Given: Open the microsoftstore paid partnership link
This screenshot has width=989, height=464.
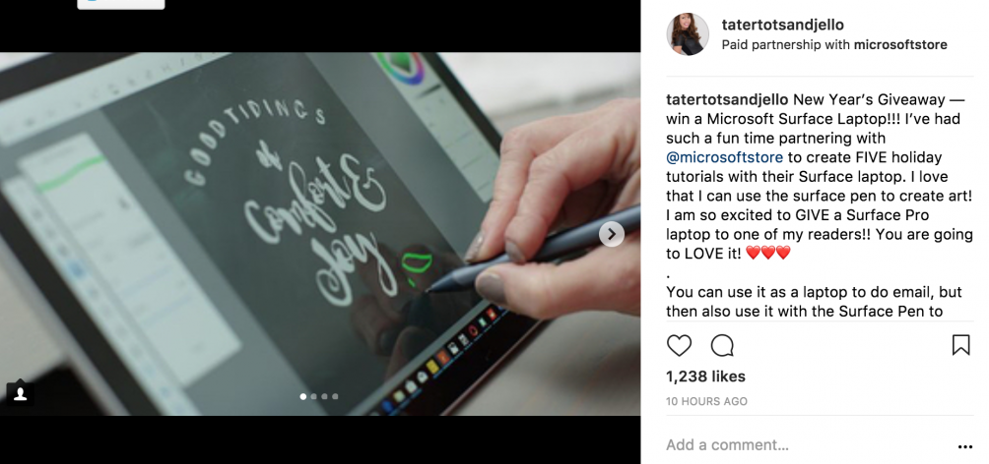Looking at the screenshot, I should (900, 44).
